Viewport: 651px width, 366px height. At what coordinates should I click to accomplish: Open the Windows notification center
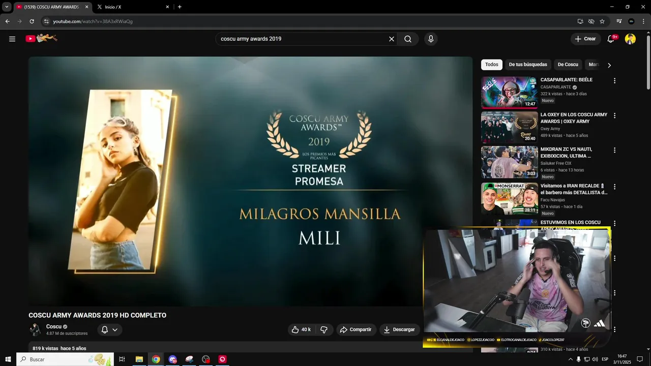click(x=640, y=359)
